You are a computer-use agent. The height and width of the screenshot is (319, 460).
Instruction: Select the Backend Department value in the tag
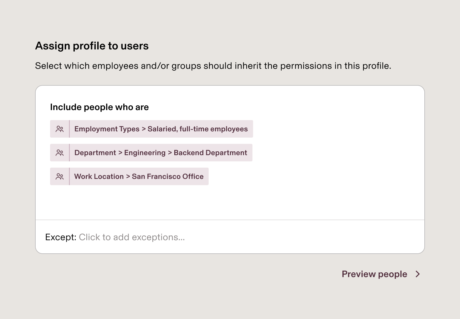pyautogui.click(x=210, y=153)
